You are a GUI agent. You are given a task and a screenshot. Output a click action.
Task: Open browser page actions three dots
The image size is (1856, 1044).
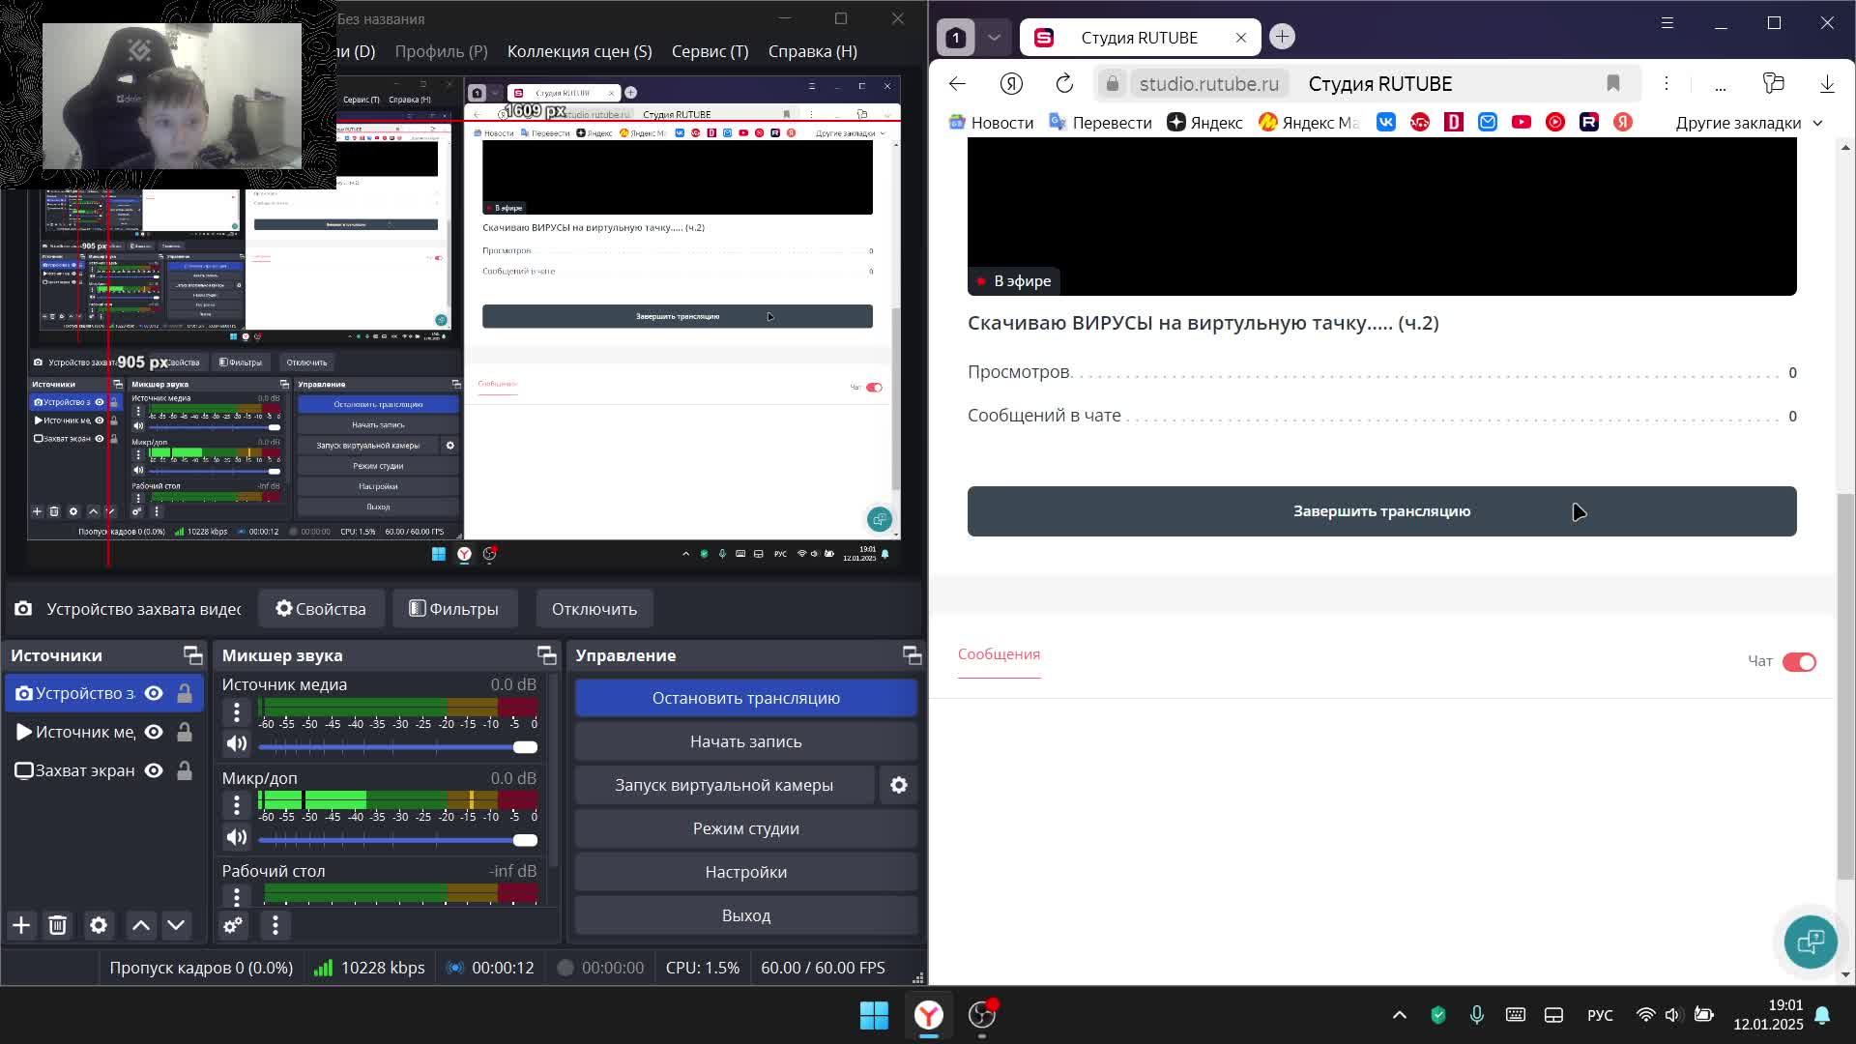coord(1667,83)
